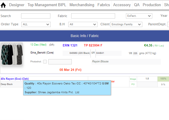
Task: Expand the Order Type ALL dropdown
Action: pos(36,24)
